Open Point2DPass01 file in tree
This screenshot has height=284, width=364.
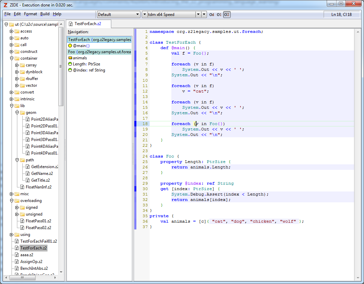click(44, 126)
